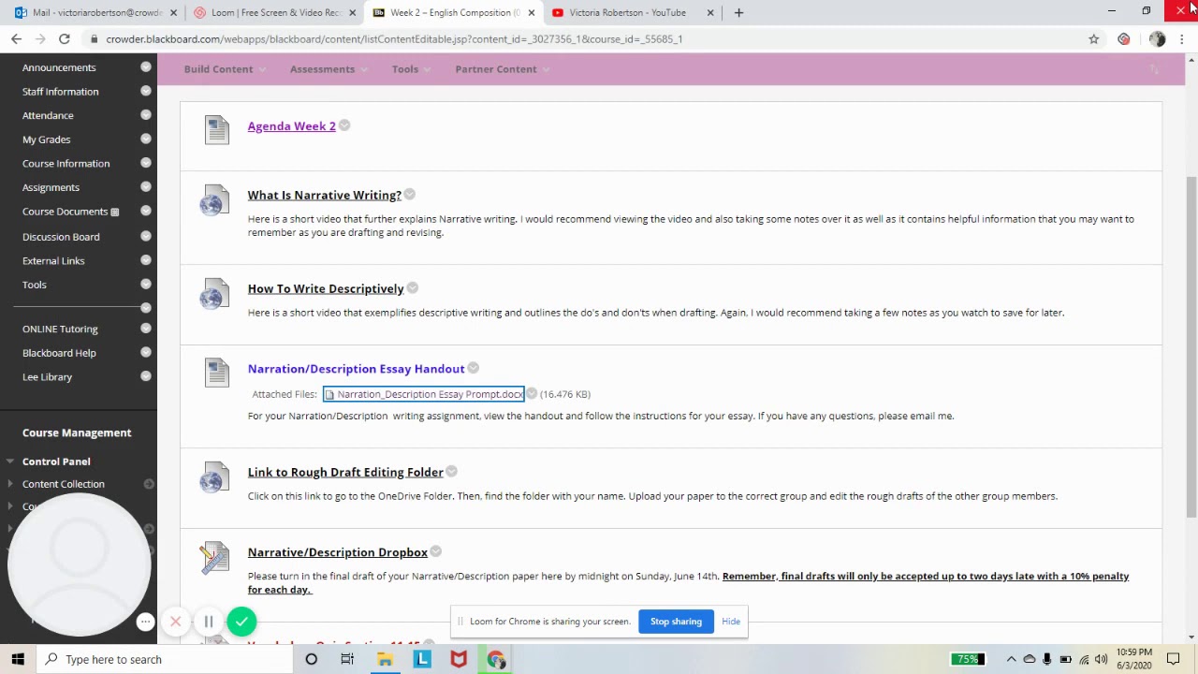Bookmark this page with the star icon

coord(1093,39)
